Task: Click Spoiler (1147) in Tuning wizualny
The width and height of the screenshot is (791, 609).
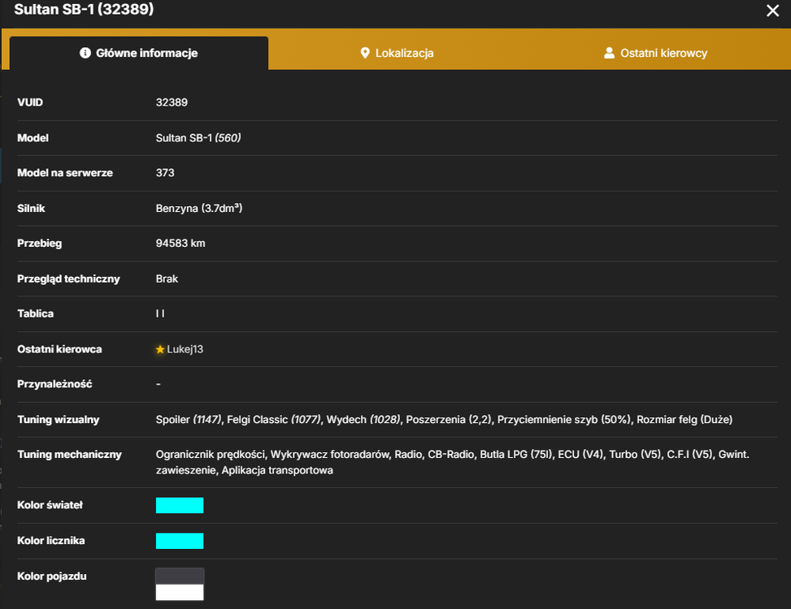Action: pos(189,419)
